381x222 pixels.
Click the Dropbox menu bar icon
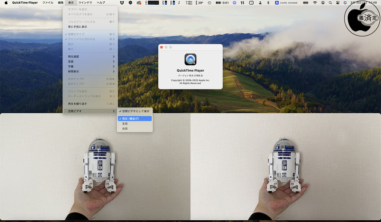coord(122,2)
